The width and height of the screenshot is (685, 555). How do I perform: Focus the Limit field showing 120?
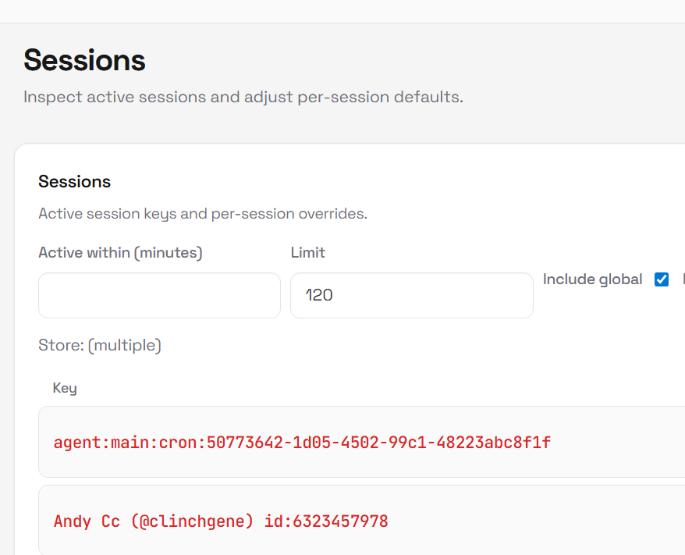pyautogui.click(x=411, y=295)
